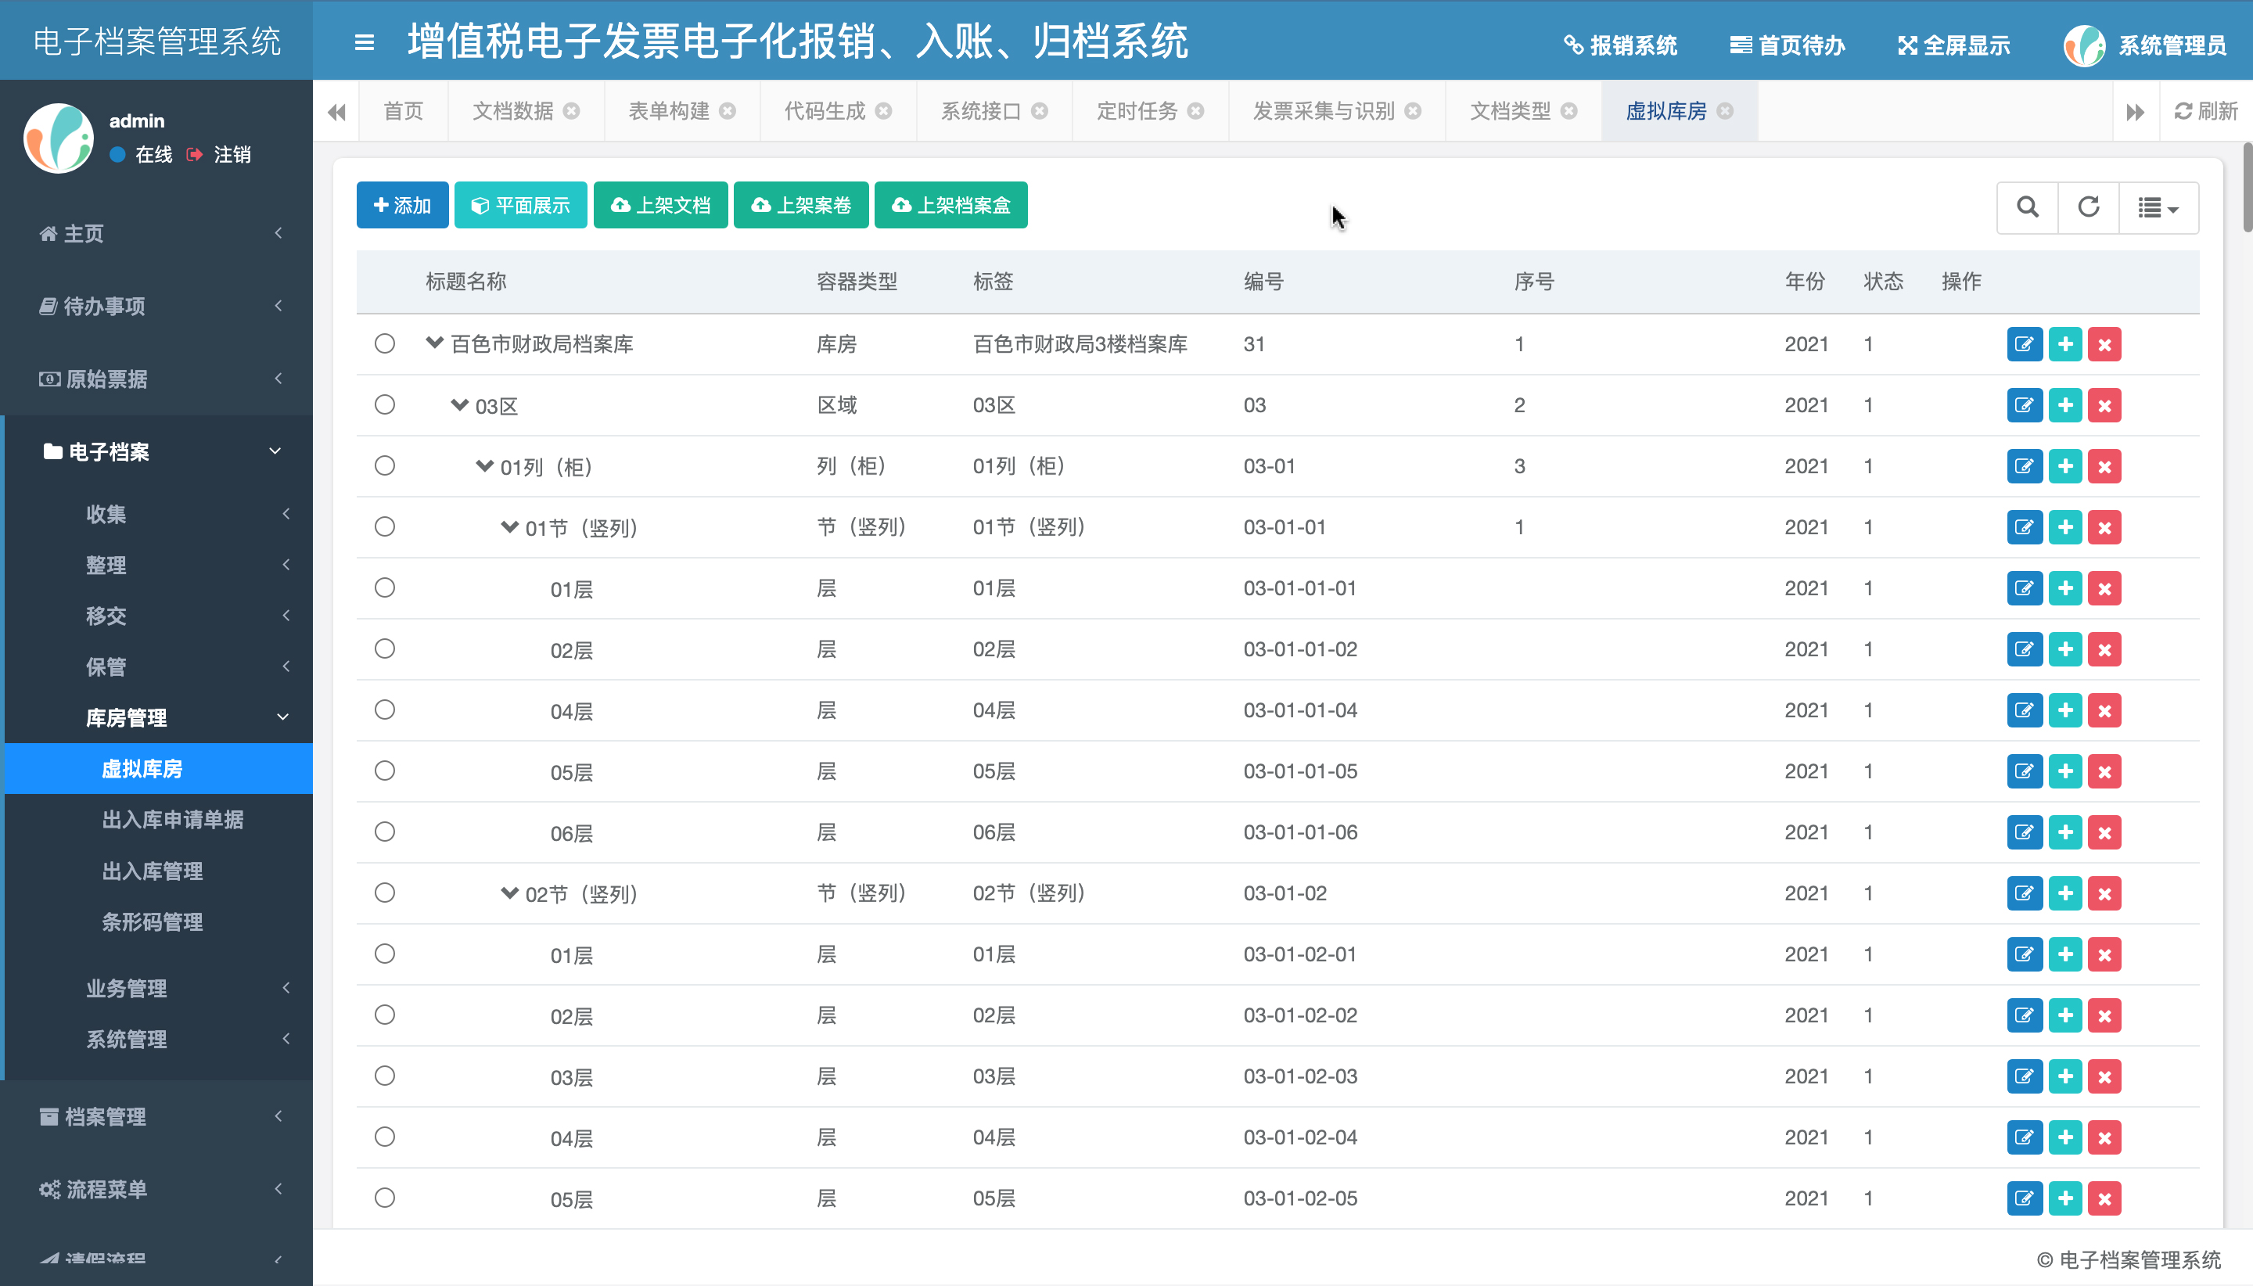Screen dimensions: 2253x1286
Task: Edit the row numbered 03-01-02-05
Action: click(2025, 1198)
